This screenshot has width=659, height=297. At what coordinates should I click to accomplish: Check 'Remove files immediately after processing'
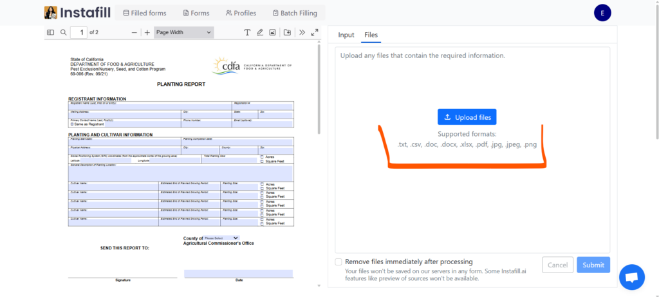(339, 262)
